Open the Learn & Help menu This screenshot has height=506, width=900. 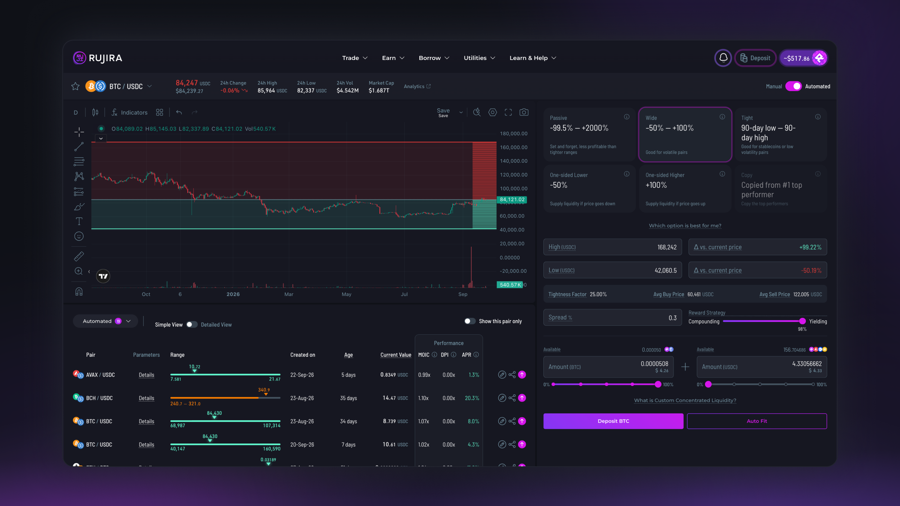(532, 58)
